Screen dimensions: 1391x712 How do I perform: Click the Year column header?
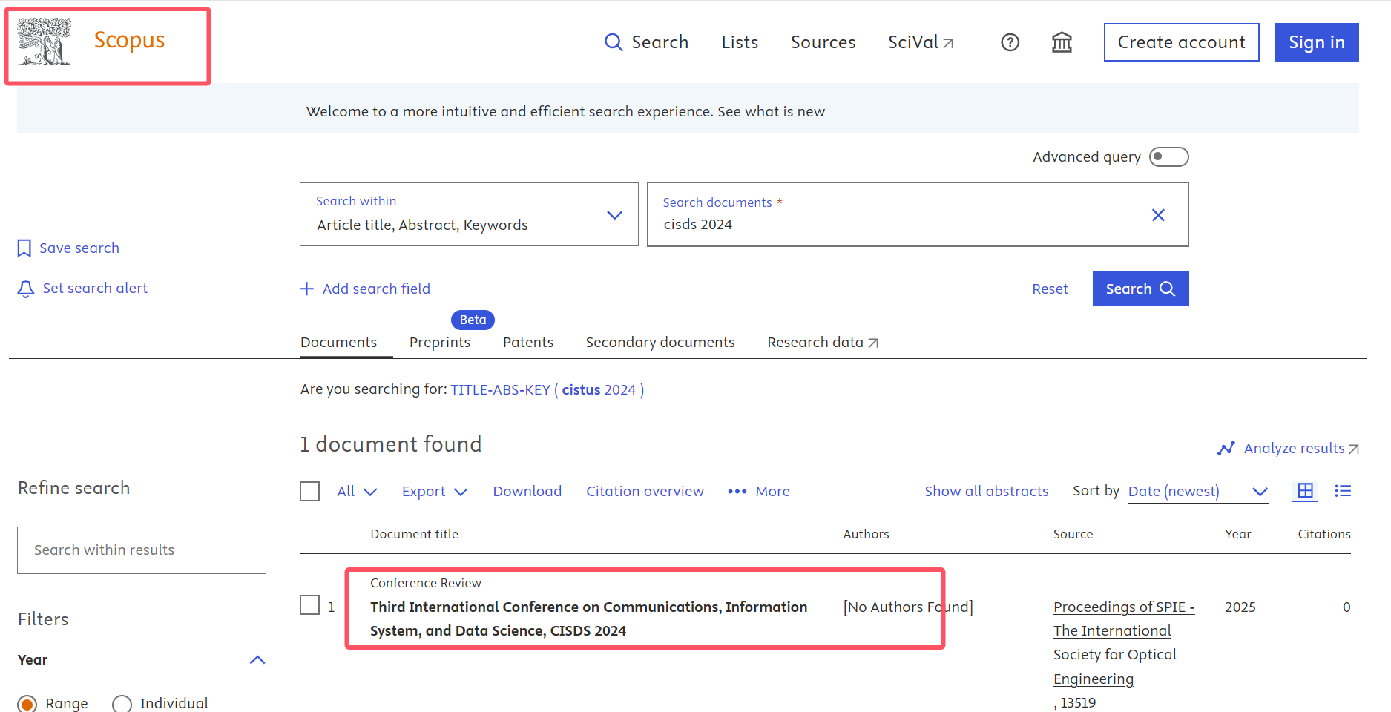(1237, 534)
